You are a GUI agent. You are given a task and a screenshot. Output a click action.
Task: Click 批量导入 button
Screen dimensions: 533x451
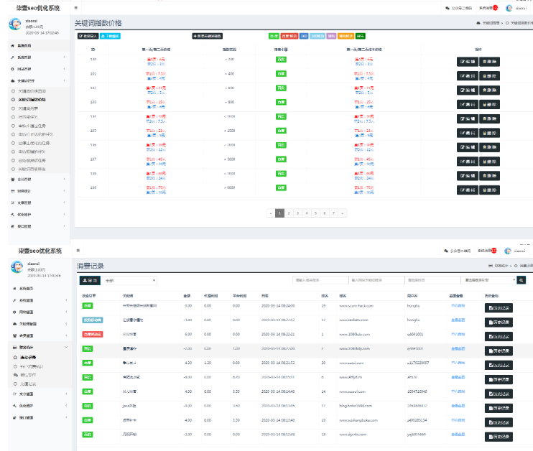(87, 35)
